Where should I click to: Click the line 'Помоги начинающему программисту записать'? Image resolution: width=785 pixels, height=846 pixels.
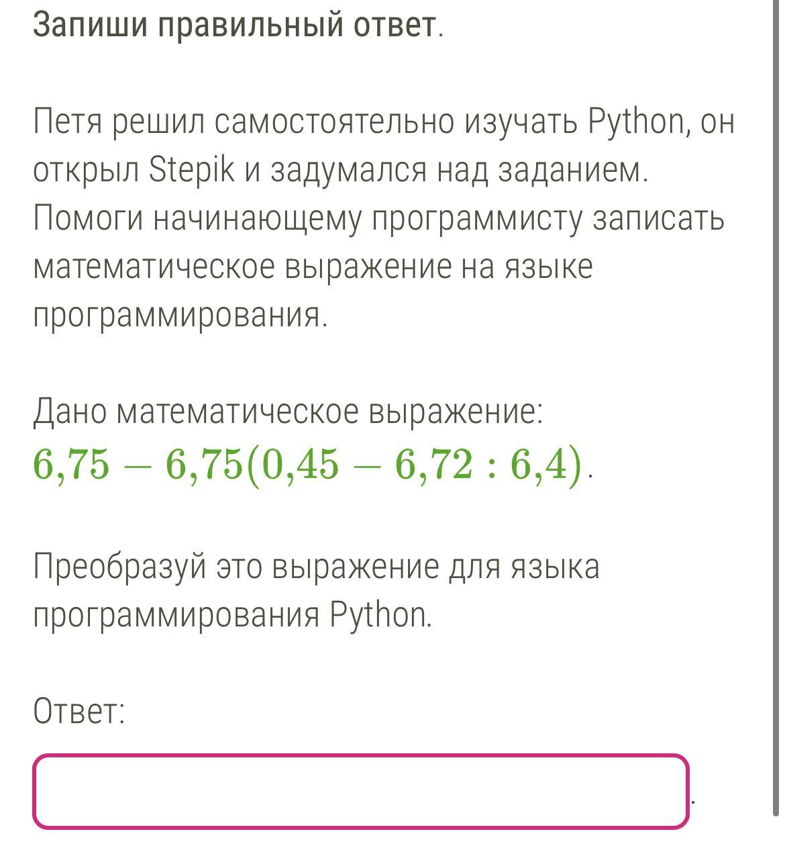coord(378,220)
